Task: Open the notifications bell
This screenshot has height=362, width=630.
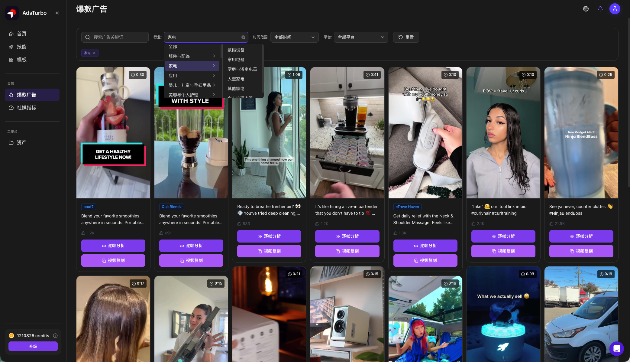Action: pyautogui.click(x=600, y=9)
